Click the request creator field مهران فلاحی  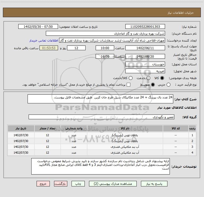(x=112, y=40)
